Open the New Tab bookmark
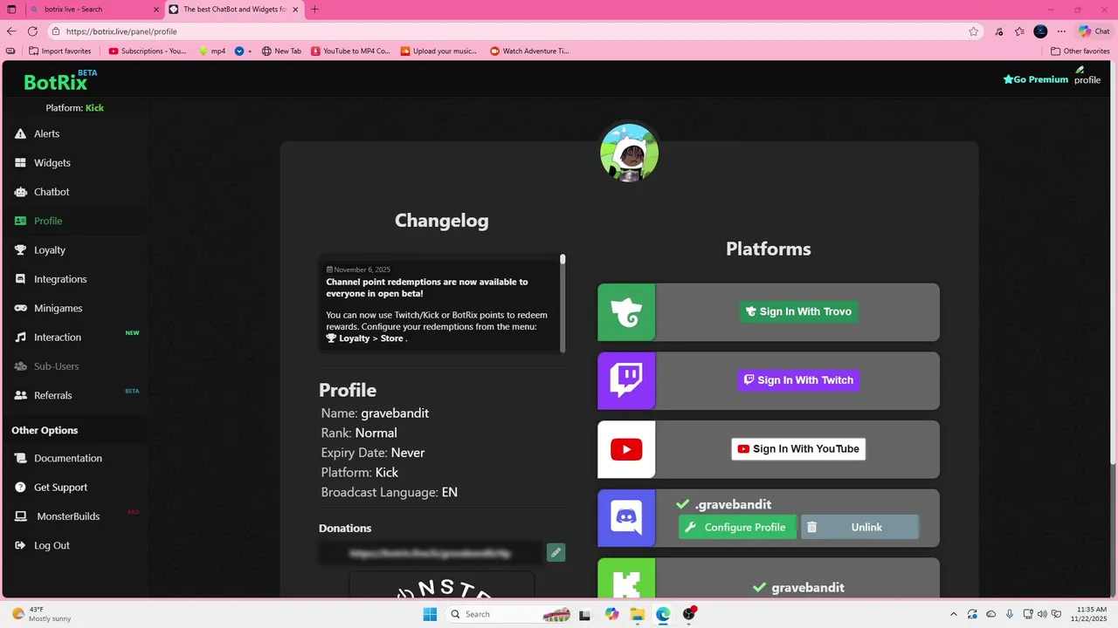 [x=281, y=51]
